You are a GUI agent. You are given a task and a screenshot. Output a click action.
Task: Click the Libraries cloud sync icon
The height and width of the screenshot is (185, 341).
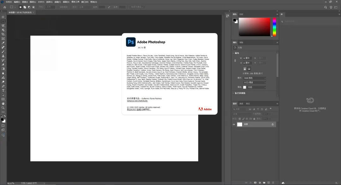coord(283,183)
